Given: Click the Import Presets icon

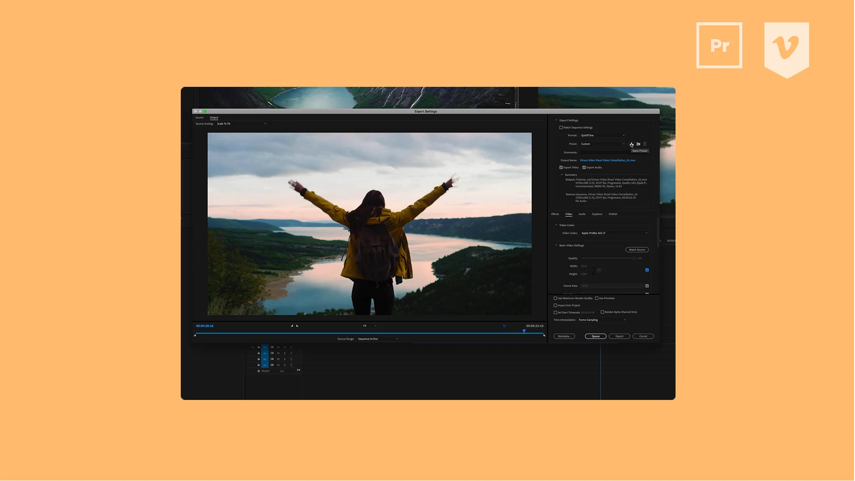Looking at the screenshot, I should pos(638,144).
